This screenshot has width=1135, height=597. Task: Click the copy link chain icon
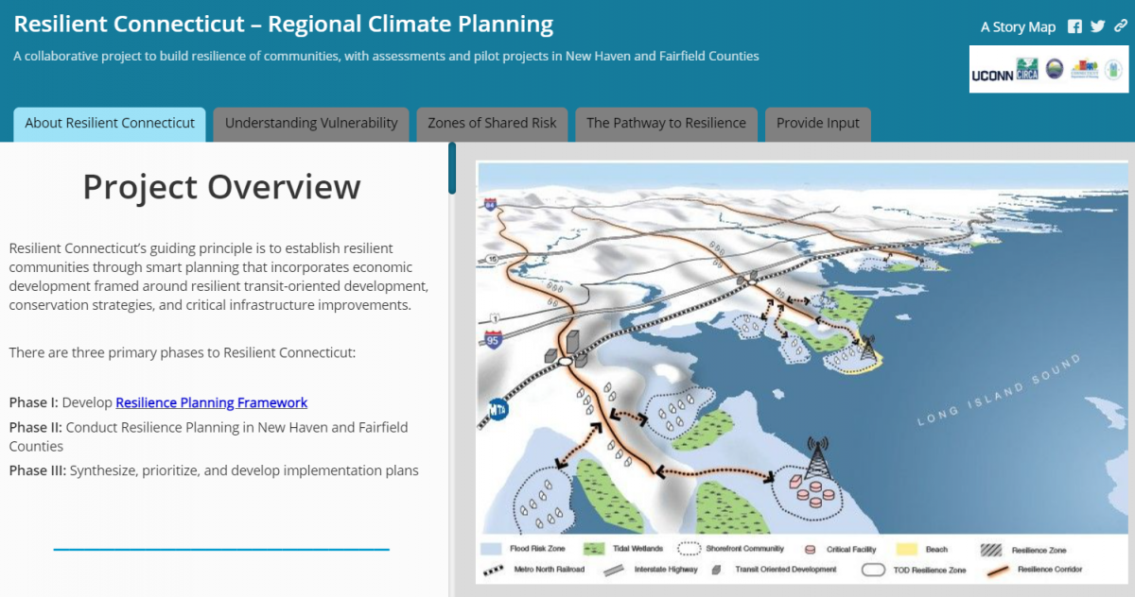coord(1120,26)
